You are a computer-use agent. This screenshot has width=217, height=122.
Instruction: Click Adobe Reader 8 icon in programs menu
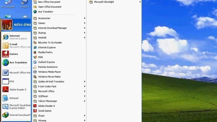[x=35, y=106]
